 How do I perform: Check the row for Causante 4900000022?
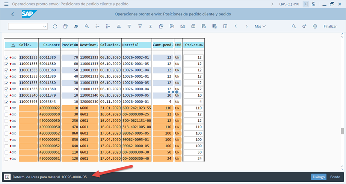6,108
